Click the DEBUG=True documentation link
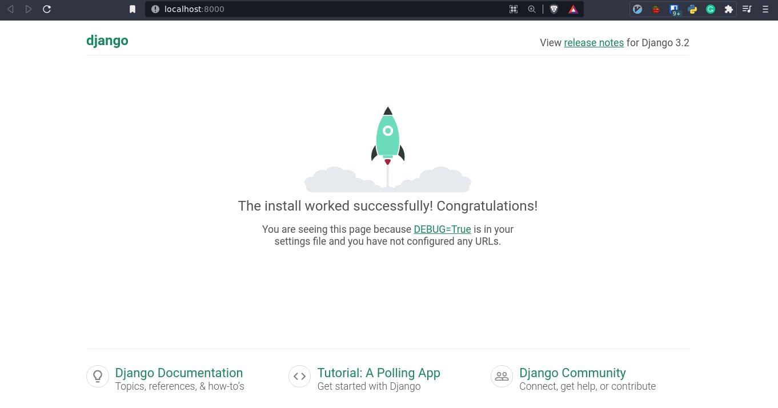The image size is (778, 408). point(442,229)
